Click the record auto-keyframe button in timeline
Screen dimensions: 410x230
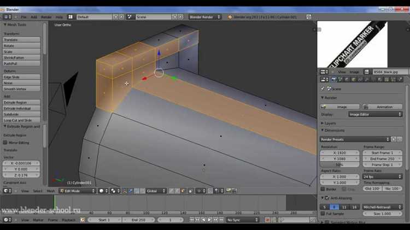pos(267,220)
